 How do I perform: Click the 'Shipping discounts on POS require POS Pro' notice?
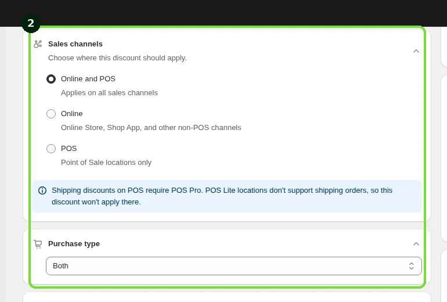[227, 196]
